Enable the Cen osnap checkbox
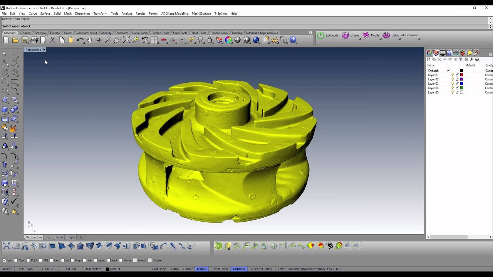Screen dimensions: 493x277 (x=52, y=260)
